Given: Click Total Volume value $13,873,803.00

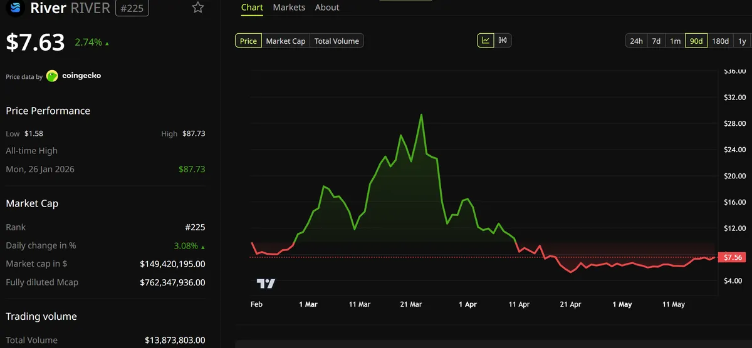Looking at the screenshot, I should pyautogui.click(x=175, y=340).
